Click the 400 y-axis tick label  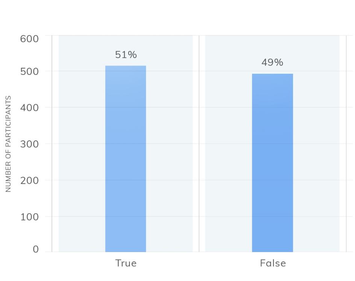(29, 108)
